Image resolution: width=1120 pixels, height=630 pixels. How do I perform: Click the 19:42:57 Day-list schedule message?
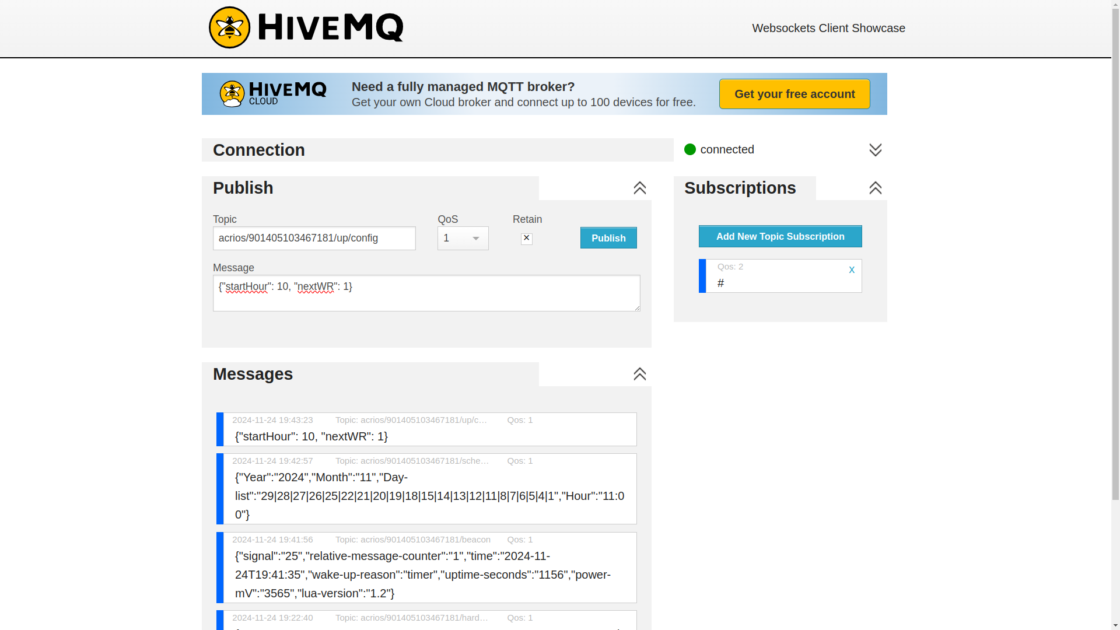pyautogui.click(x=426, y=489)
